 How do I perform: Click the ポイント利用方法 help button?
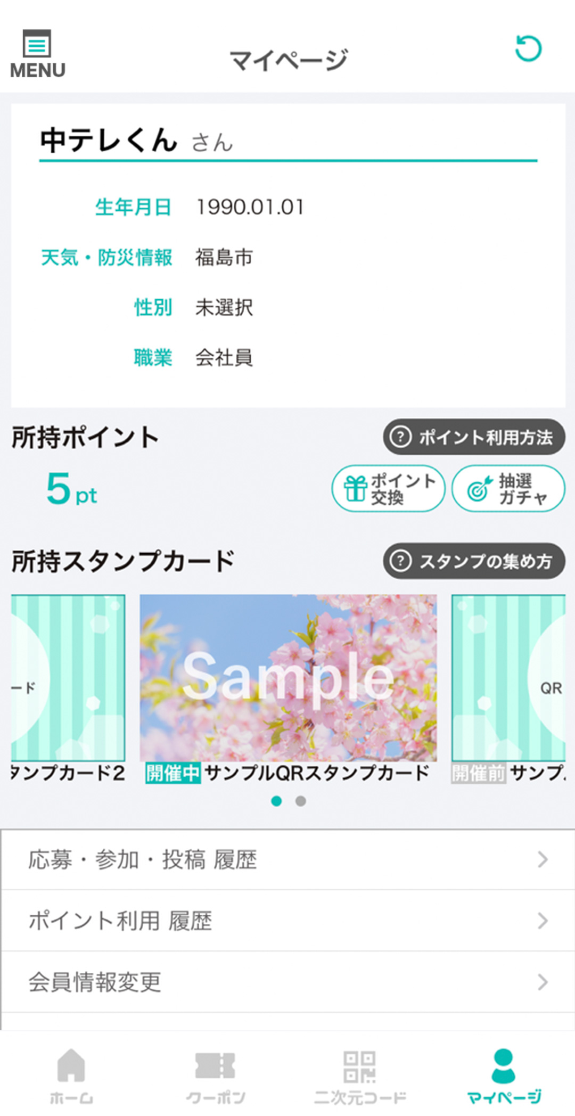point(474,437)
